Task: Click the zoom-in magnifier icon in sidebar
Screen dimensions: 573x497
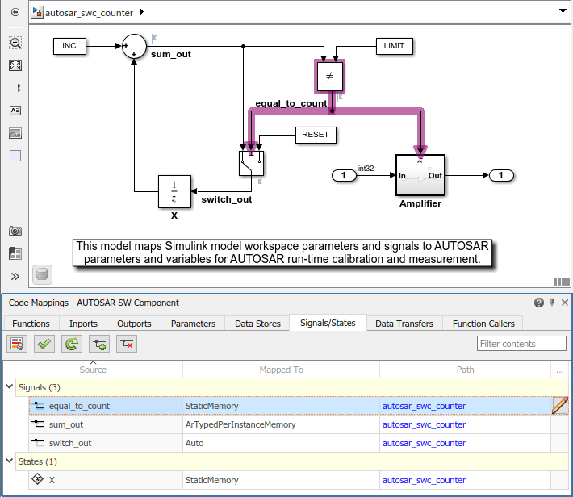Action: point(15,43)
